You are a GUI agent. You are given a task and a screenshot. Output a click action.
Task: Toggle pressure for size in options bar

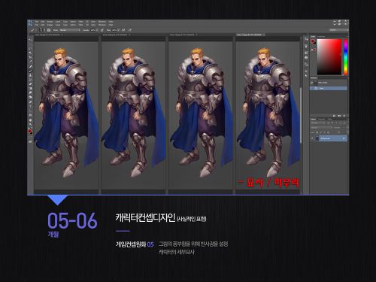point(129,30)
